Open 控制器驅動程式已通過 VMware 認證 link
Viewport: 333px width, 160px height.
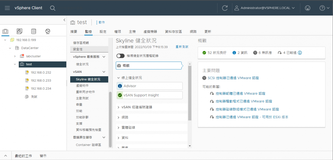point(244,101)
